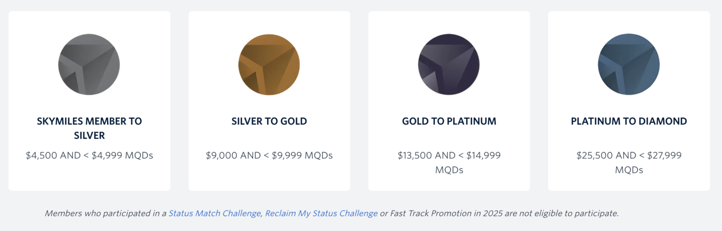
Task: Click the MQDs word under Platinum to Diamond
Action: click(629, 170)
